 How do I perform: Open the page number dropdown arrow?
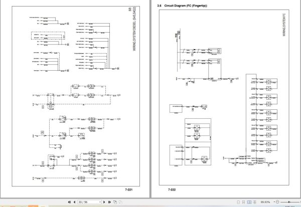coord(100,202)
